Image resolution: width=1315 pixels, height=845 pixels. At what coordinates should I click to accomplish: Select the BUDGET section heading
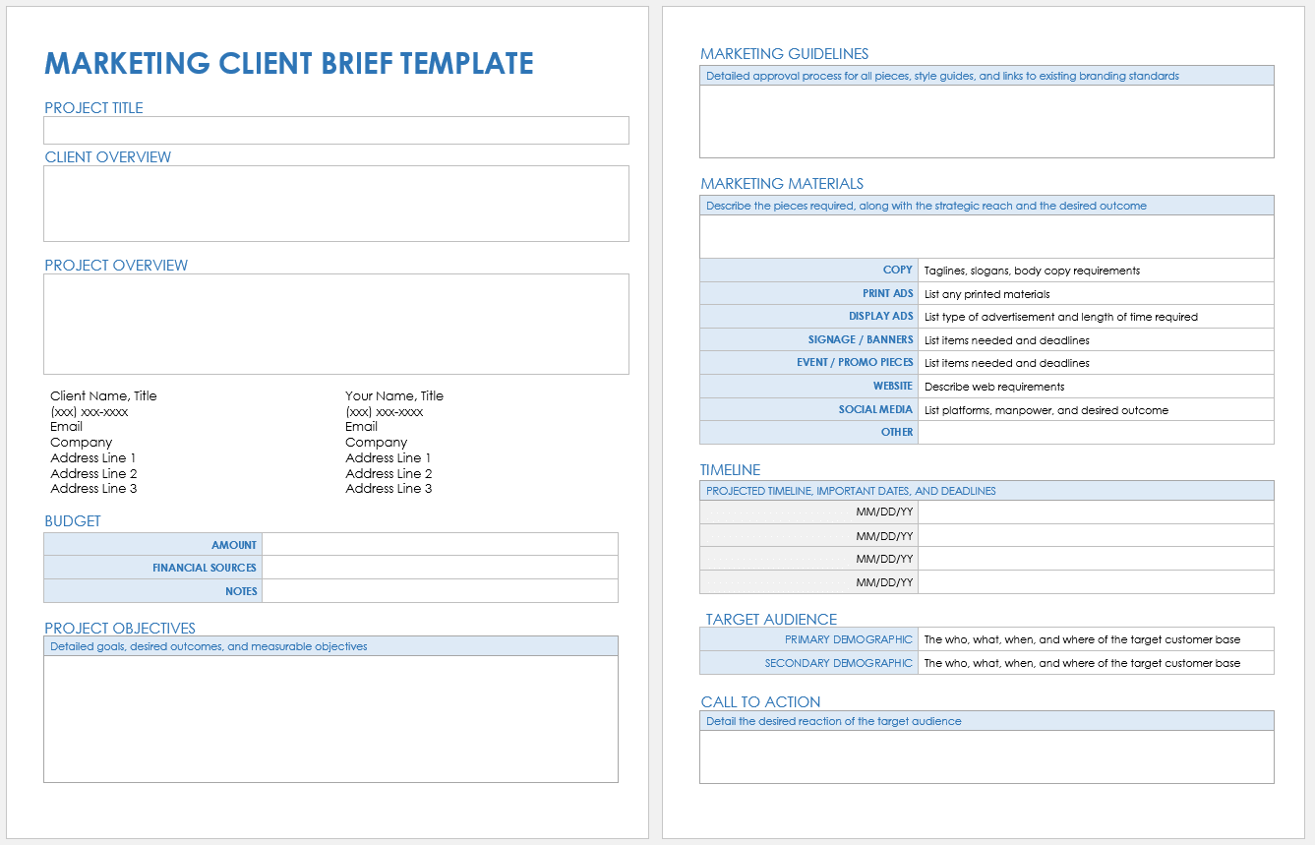coord(73,521)
